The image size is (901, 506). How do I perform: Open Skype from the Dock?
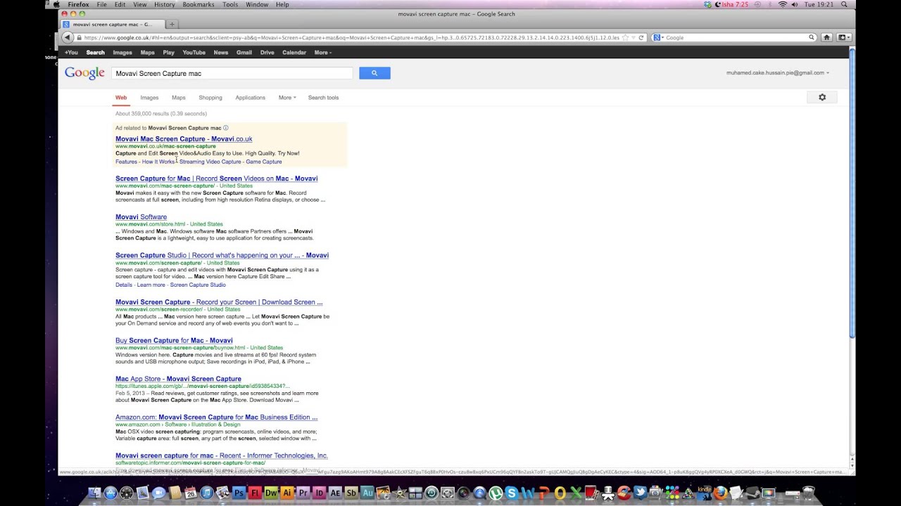coord(512,493)
